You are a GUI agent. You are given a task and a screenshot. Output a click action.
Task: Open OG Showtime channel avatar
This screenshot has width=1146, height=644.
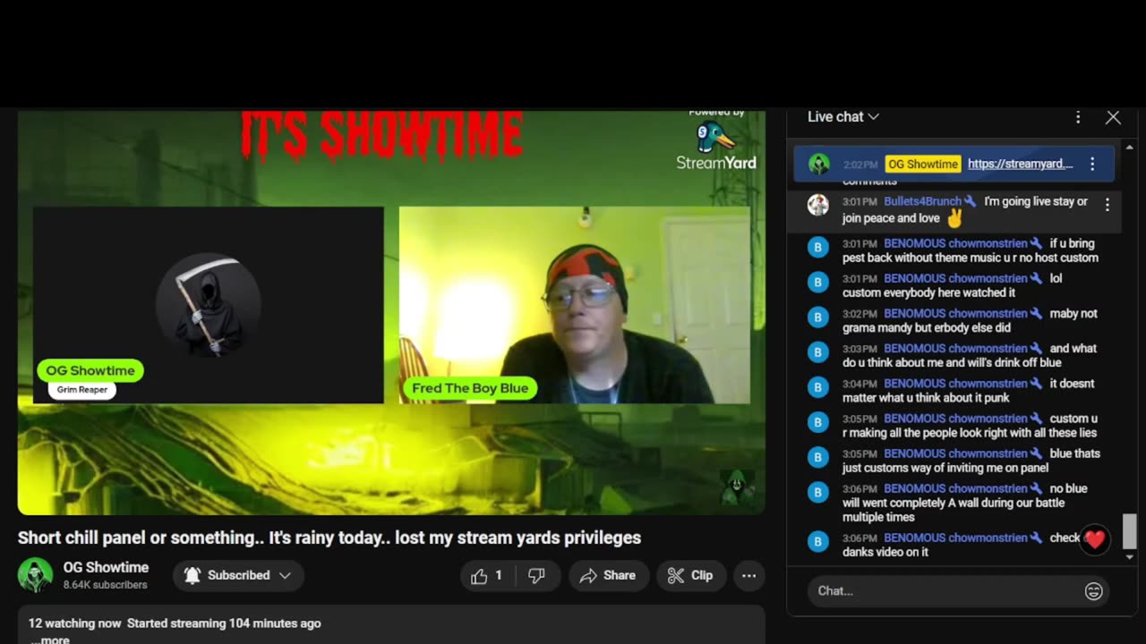click(x=35, y=575)
